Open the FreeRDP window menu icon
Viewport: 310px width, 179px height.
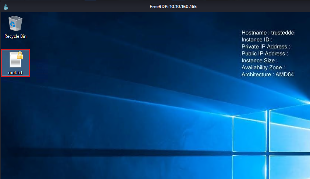tap(6, 7)
